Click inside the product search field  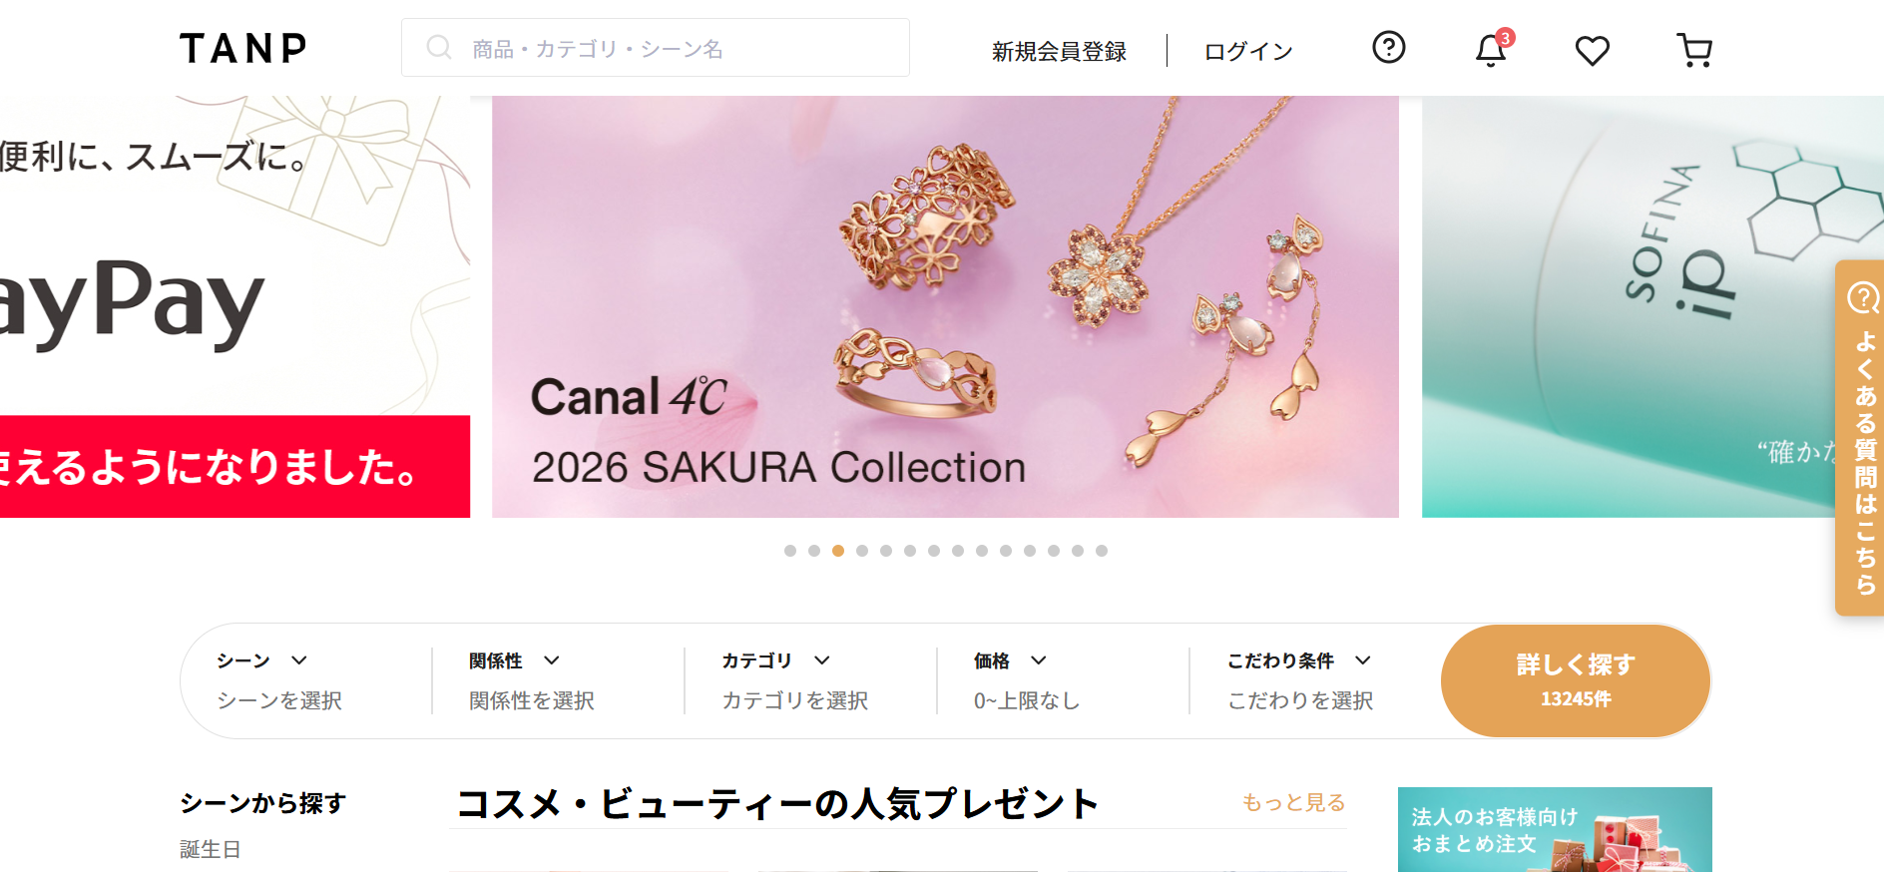(x=656, y=47)
